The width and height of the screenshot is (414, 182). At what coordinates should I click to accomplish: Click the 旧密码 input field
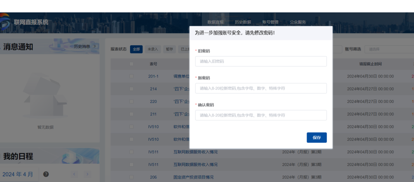pyautogui.click(x=261, y=61)
